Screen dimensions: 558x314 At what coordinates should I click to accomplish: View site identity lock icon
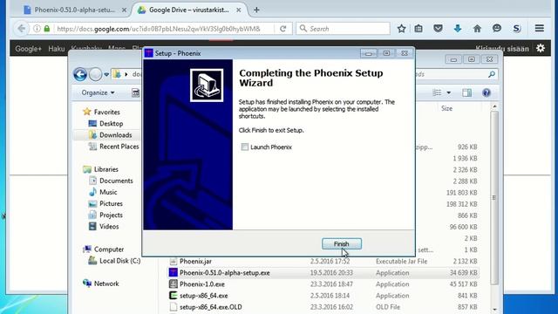pyautogui.click(x=47, y=29)
